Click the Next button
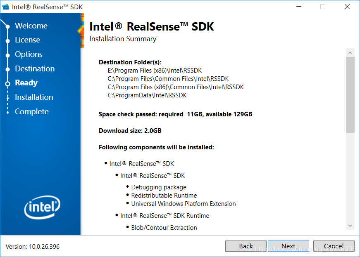Image resolution: width=360 pixels, height=257 pixels. pos(288,246)
